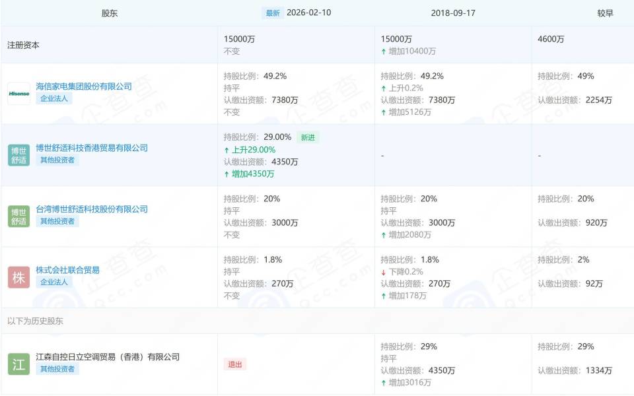Open 海信家电集团股份有限公司 company link
The width and height of the screenshot is (634, 396).
point(84,86)
